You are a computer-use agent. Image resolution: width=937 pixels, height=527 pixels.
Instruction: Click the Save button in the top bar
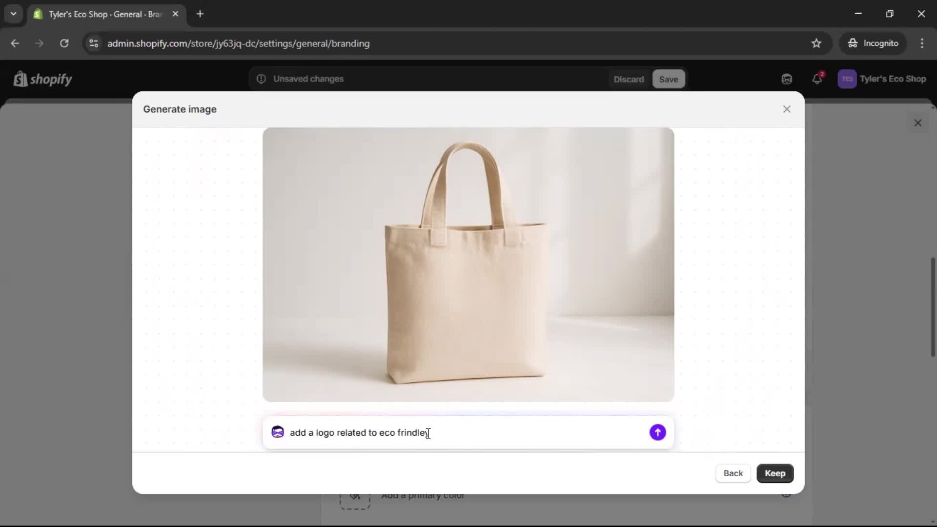(x=668, y=79)
